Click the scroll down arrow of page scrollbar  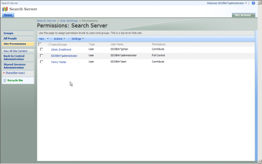260,161
